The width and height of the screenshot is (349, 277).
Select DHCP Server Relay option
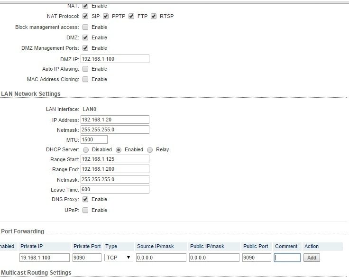point(150,150)
